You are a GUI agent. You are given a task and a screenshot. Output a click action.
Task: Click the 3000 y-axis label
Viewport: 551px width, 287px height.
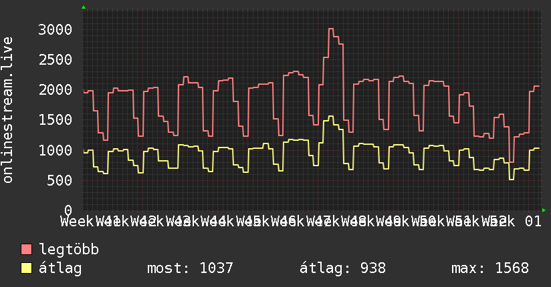[56, 29]
